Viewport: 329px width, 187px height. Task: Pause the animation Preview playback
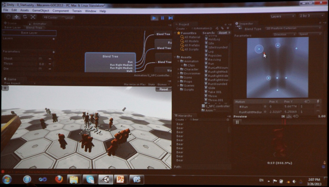click(237, 122)
